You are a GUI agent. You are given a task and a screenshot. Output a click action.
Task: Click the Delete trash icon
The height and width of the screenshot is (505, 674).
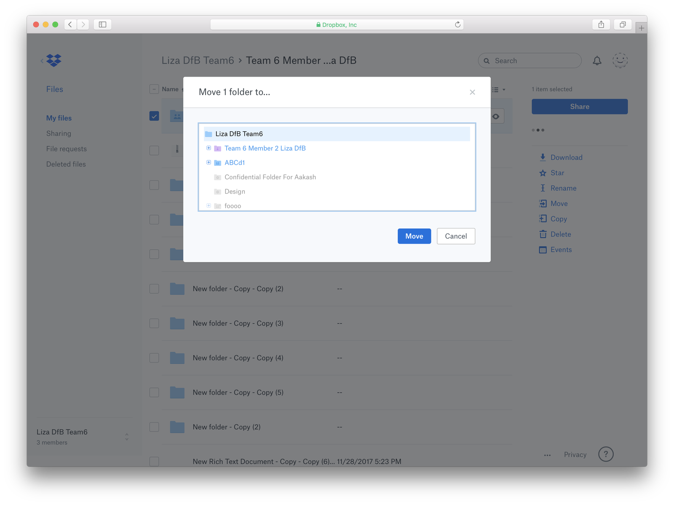(543, 234)
